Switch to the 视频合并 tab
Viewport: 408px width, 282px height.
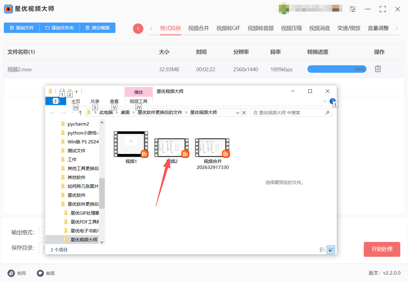coord(199,28)
